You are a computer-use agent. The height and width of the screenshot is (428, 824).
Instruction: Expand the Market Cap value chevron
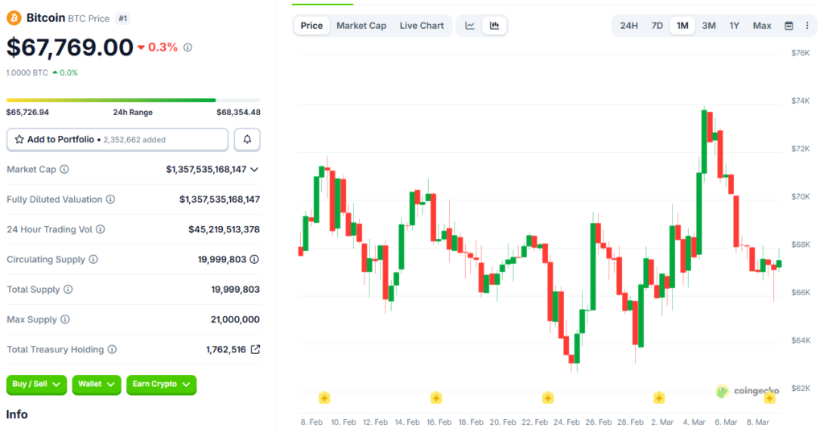point(254,170)
